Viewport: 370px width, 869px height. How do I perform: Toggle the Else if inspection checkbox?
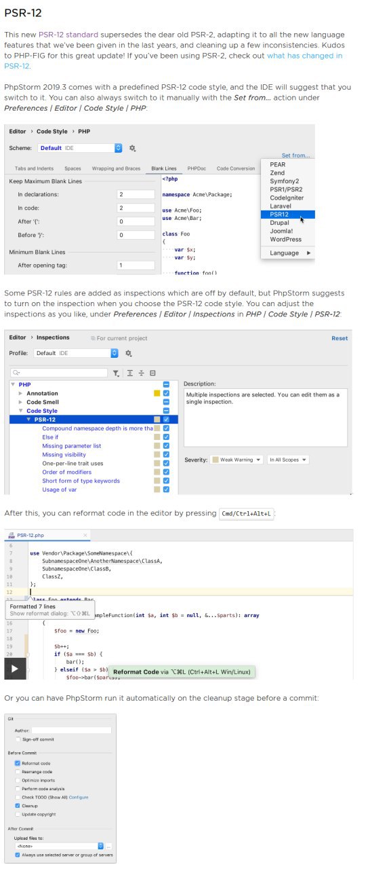166,437
